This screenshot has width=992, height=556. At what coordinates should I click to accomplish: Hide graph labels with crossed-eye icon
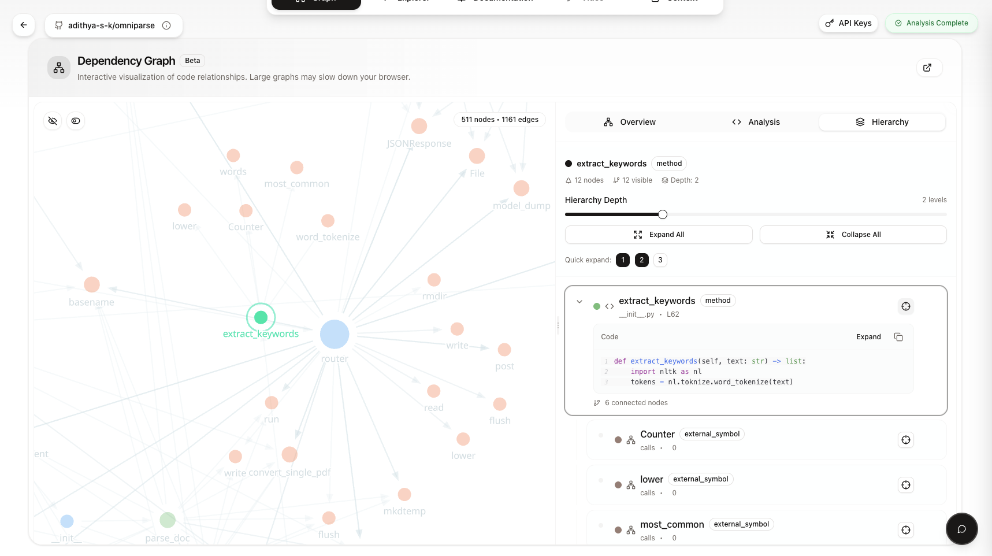(x=53, y=121)
